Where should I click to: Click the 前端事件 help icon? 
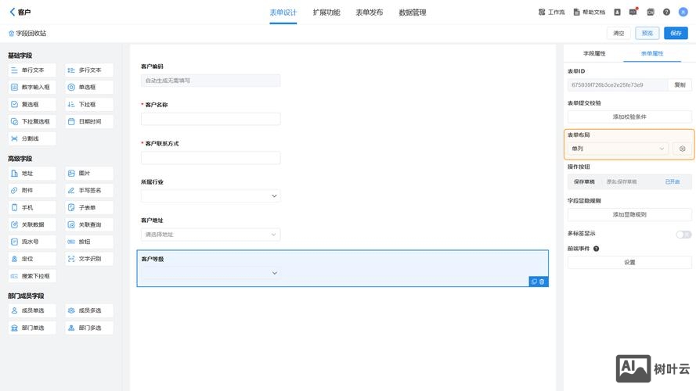[x=596, y=249]
